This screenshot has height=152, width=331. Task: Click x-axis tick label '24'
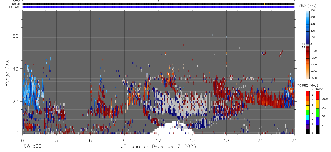point(294,141)
